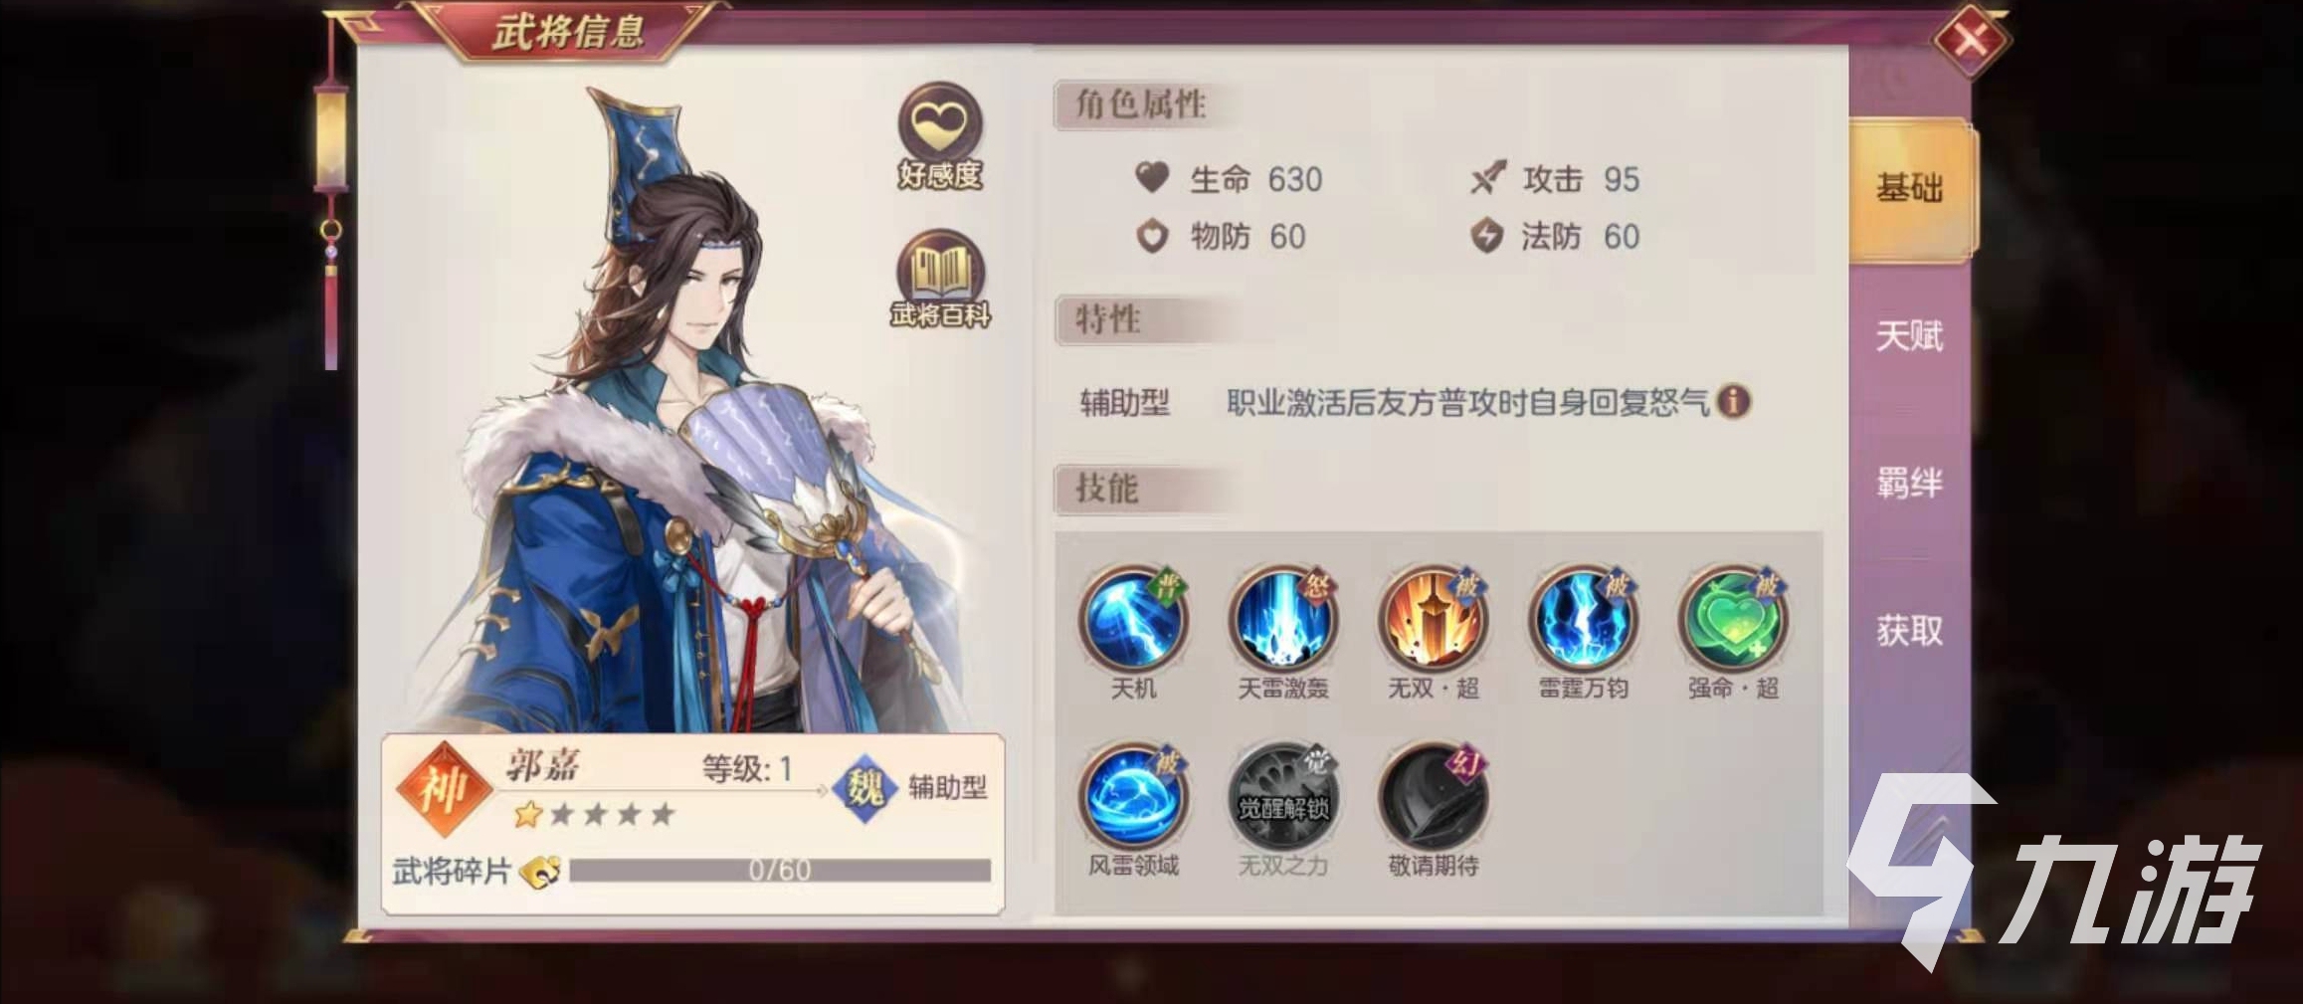Open the 羁绊 tab
Viewport: 2303px width, 1004px height.
tap(1910, 484)
